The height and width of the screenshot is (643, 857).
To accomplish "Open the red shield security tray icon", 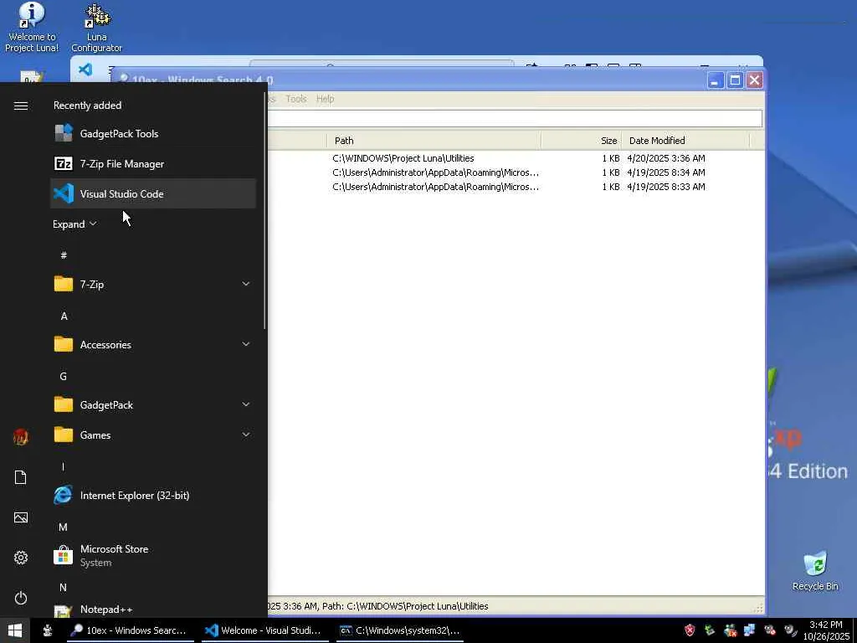I will coord(690,630).
